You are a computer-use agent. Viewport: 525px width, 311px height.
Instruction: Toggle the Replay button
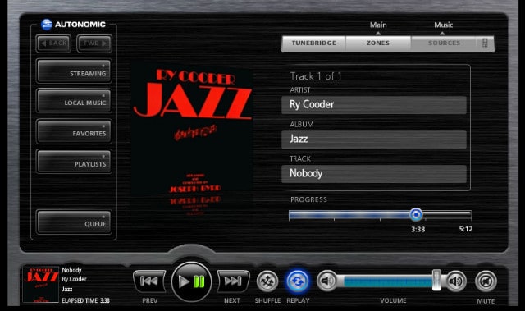point(297,281)
